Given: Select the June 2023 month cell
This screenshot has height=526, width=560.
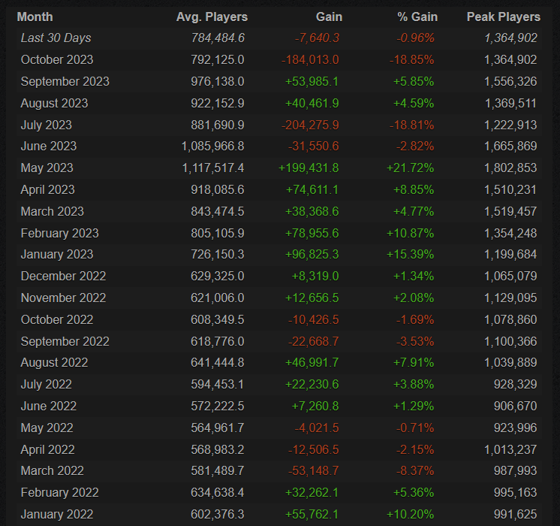Looking at the screenshot, I should click(49, 147).
